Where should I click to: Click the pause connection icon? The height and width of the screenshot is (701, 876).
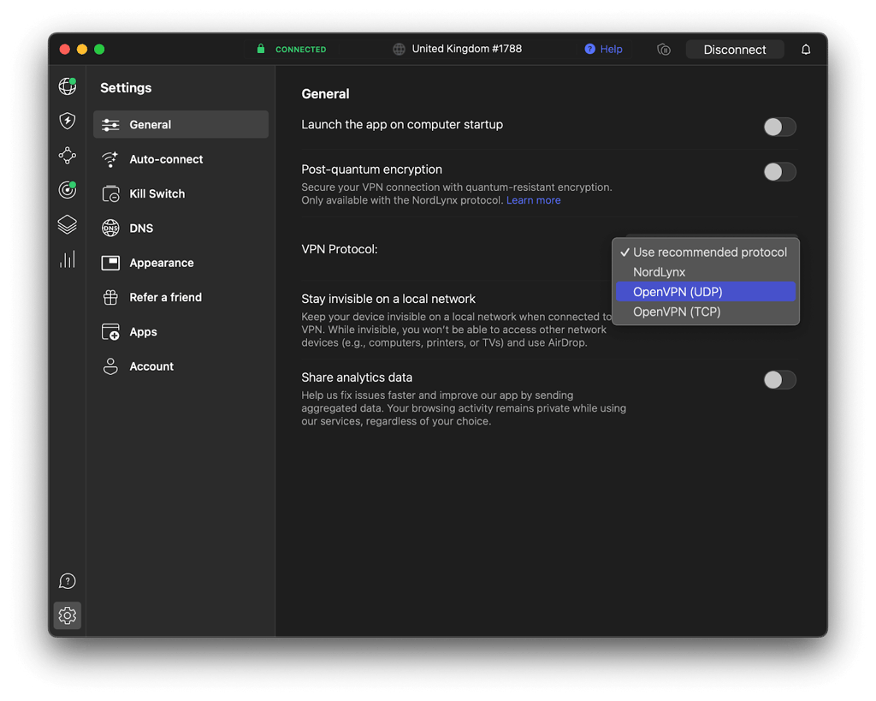point(664,50)
